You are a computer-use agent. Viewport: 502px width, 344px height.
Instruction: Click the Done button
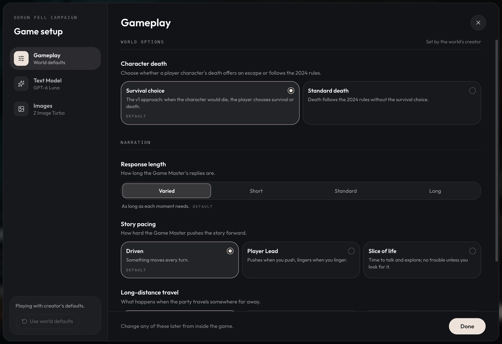pyautogui.click(x=467, y=326)
